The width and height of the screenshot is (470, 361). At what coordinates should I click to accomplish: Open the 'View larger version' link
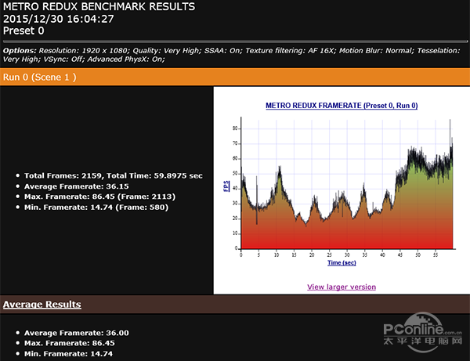pos(342,287)
